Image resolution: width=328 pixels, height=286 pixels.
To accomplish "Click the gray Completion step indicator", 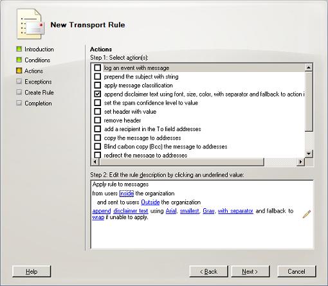I will [19, 103].
